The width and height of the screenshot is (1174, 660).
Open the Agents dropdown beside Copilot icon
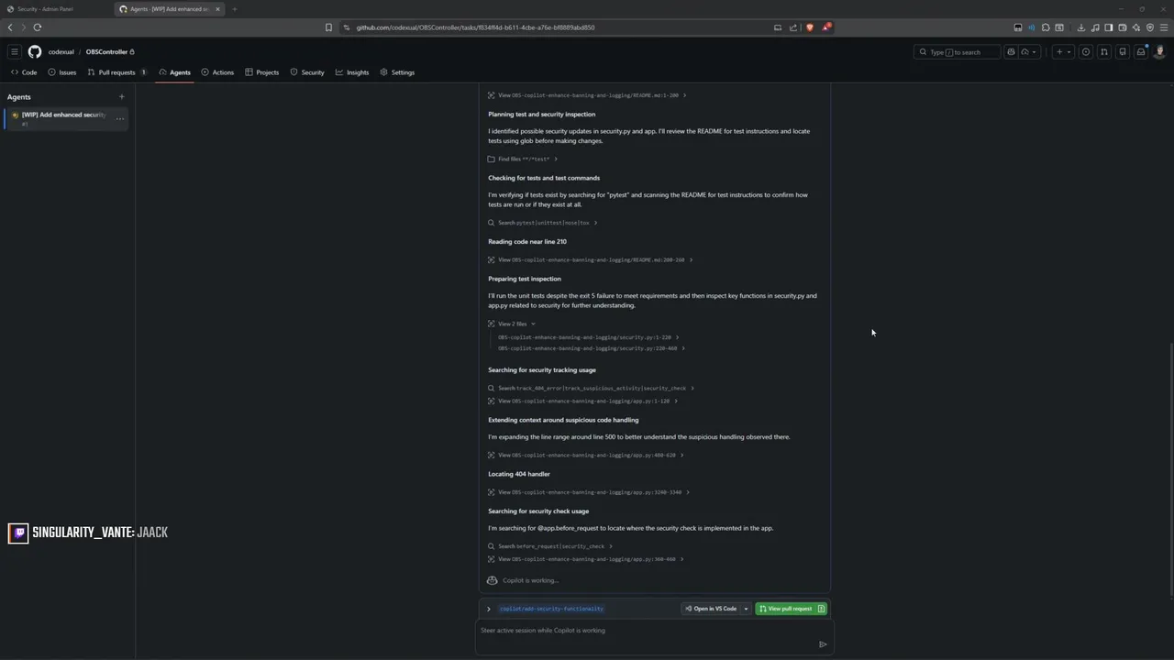(x=1029, y=52)
